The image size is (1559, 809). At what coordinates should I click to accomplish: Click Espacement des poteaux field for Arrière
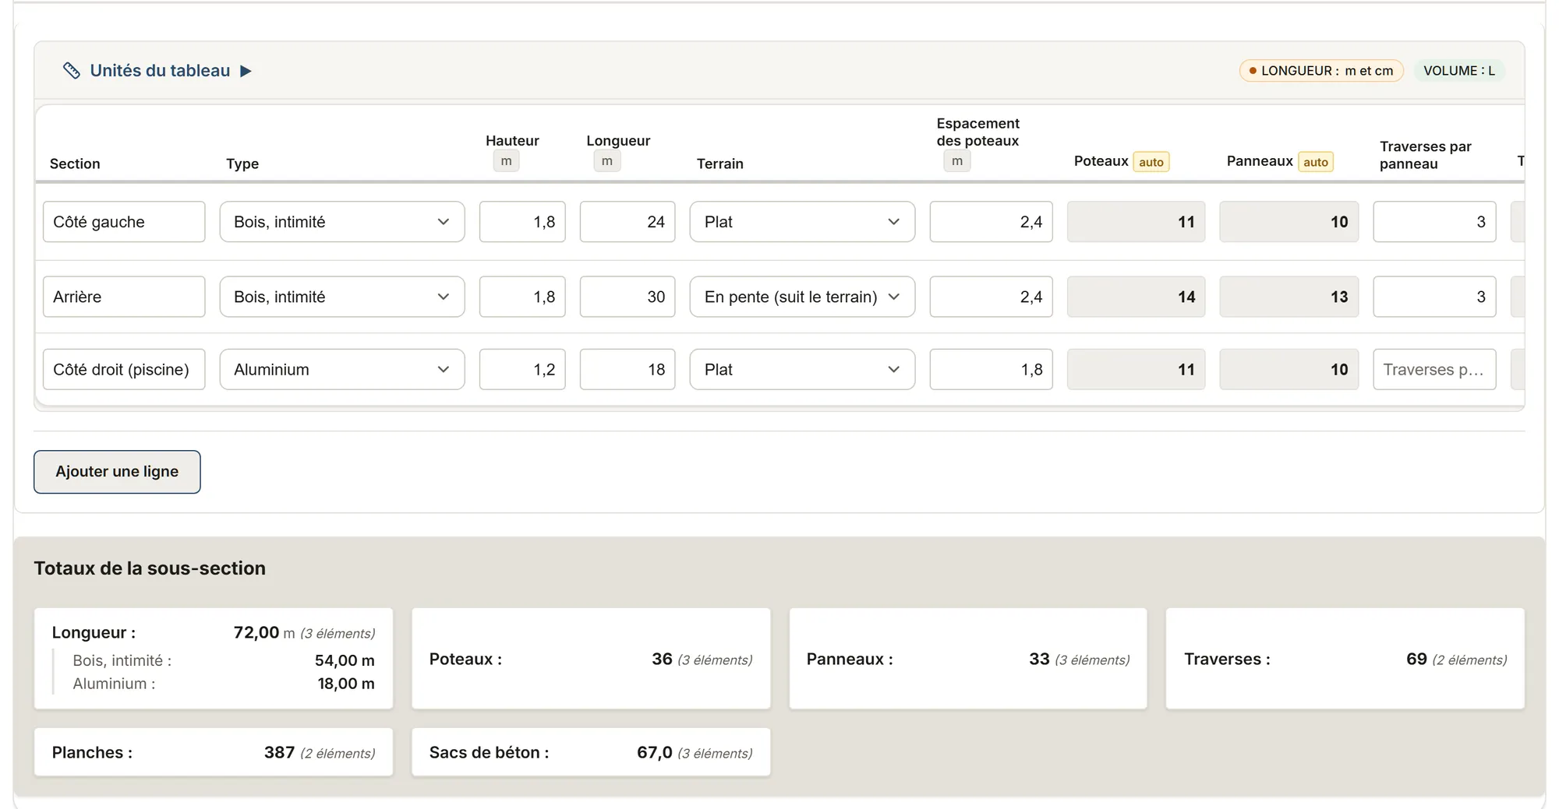[x=991, y=297]
